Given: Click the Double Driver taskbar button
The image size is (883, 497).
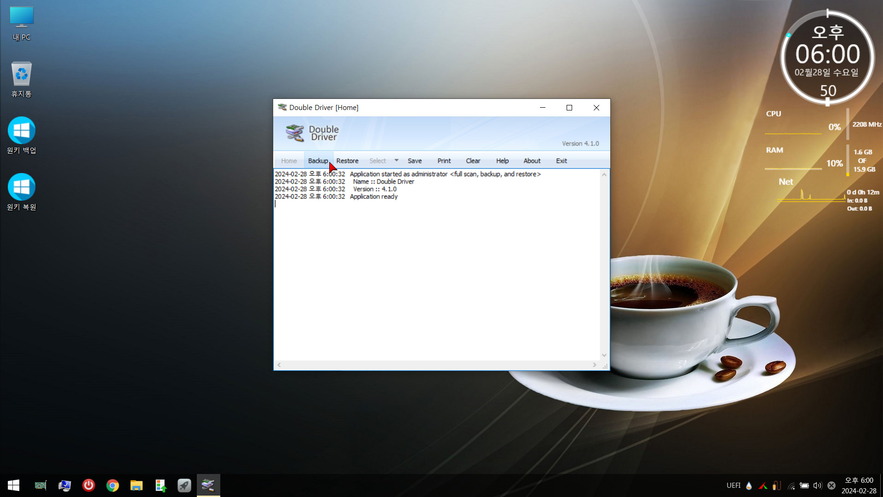Looking at the screenshot, I should pyautogui.click(x=208, y=485).
